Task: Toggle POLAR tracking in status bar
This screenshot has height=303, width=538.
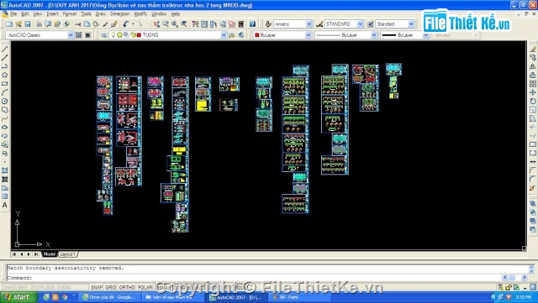Action: [x=145, y=287]
